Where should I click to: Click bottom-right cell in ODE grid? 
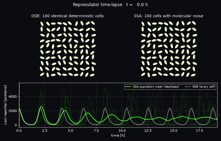92,75
